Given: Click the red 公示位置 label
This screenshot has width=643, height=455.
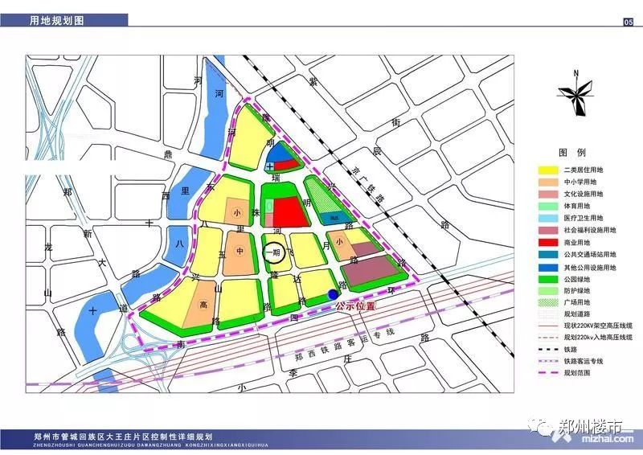Looking at the screenshot, I should pyautogui.click(x=355, y=306).
